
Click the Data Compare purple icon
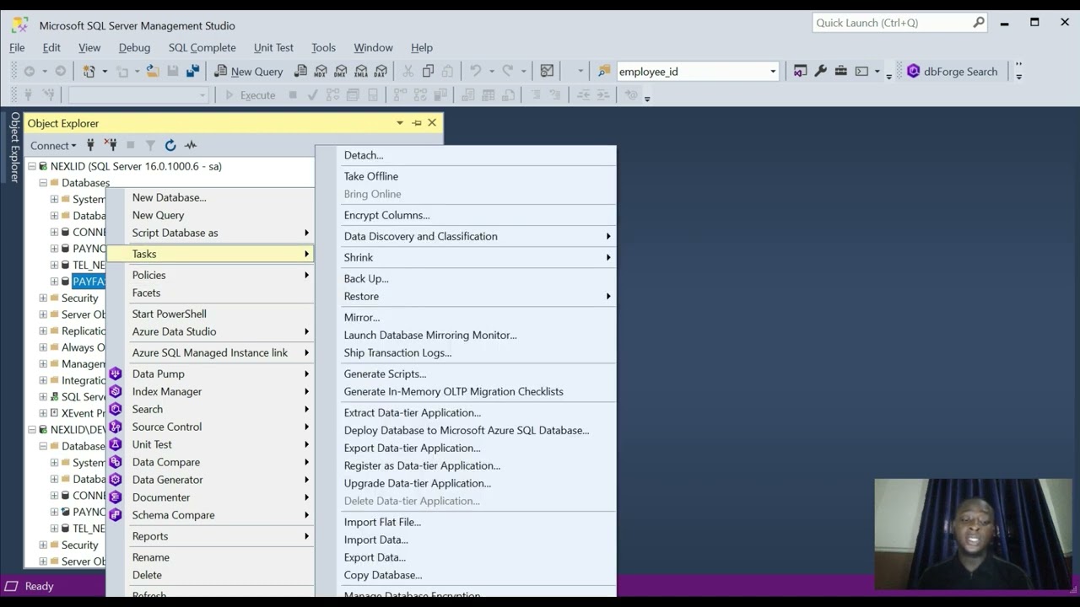tap(116, 462)
